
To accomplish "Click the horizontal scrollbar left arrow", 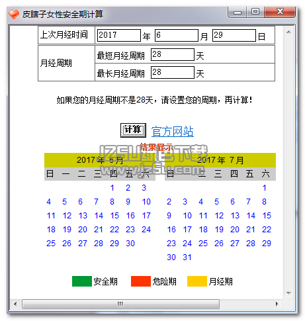I will [15, 304].
